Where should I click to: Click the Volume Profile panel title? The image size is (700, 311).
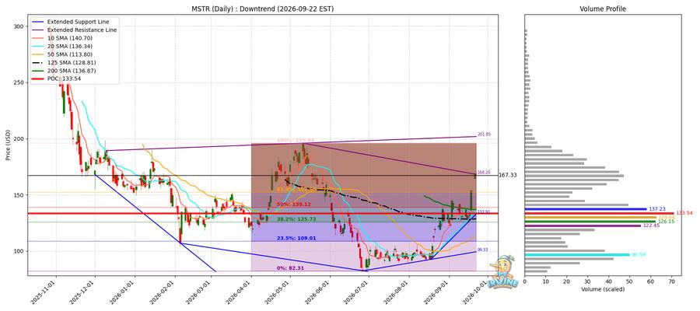click(603, 9)
